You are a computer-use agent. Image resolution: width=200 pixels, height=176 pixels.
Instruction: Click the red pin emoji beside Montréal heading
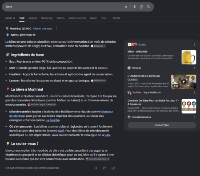[8, 89]
